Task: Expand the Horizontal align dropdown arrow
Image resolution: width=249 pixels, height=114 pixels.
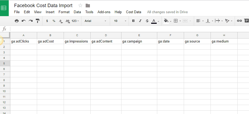Action: coord(203,21)
